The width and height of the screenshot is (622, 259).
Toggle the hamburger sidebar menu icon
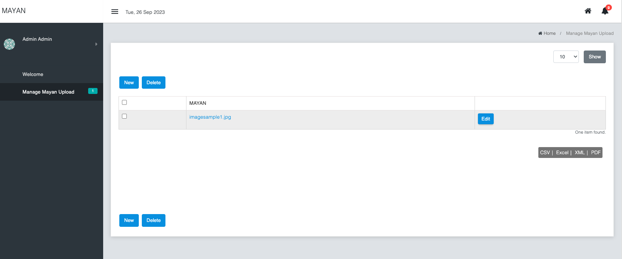[115, 12]
